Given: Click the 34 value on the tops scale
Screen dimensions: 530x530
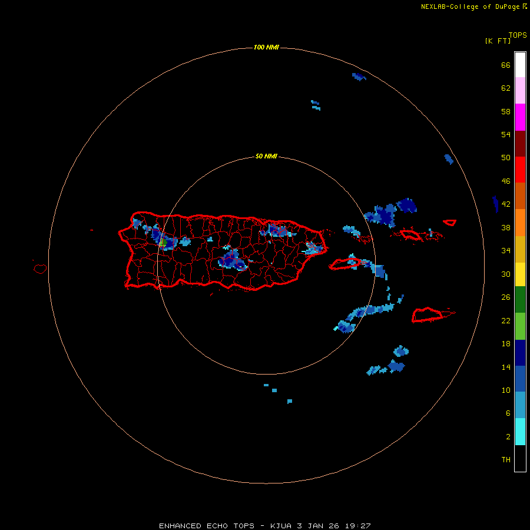Looking at the screenshot, I should pyautogui.click(x=506, y=251).
